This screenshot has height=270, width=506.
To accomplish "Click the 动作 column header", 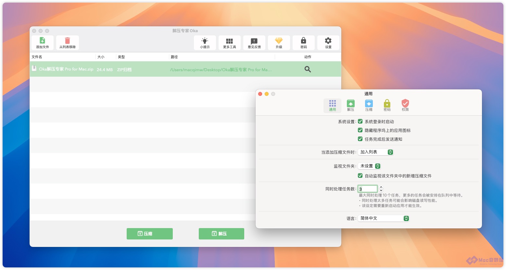I will (x=308, y=57).
